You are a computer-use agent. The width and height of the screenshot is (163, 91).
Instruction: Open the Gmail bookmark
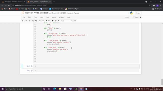[x=11, y=9]
